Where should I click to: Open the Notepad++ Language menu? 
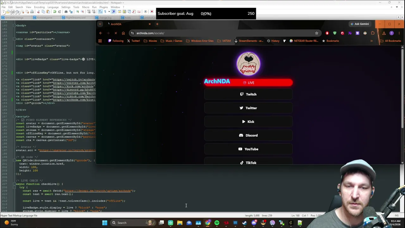pos(53,7)
